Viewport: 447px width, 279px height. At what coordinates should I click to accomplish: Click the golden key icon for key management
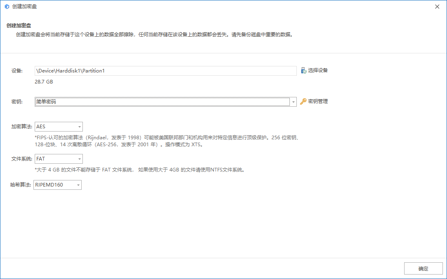pos(303,101)
